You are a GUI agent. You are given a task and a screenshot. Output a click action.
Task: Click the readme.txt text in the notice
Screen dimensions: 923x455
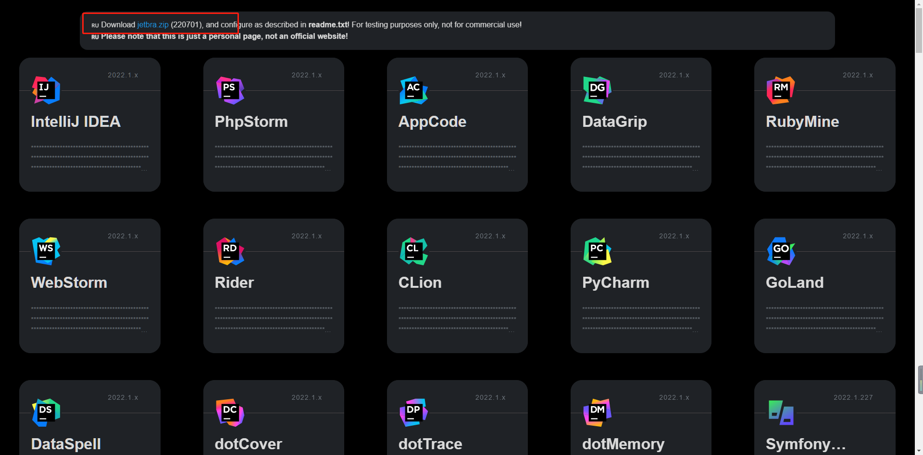328,25
